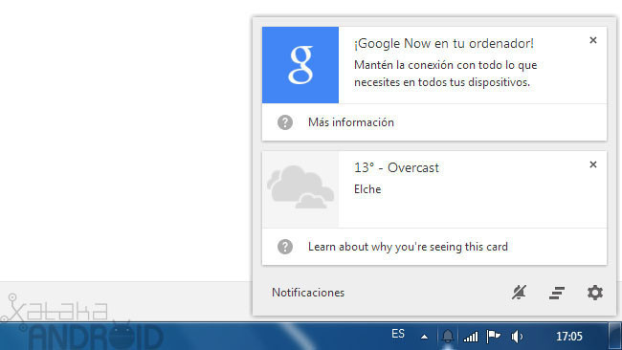Open 'Learn about why you're seeing this card'
The width and height of the screenshot is (622, 350).
(x=408, y=247)
